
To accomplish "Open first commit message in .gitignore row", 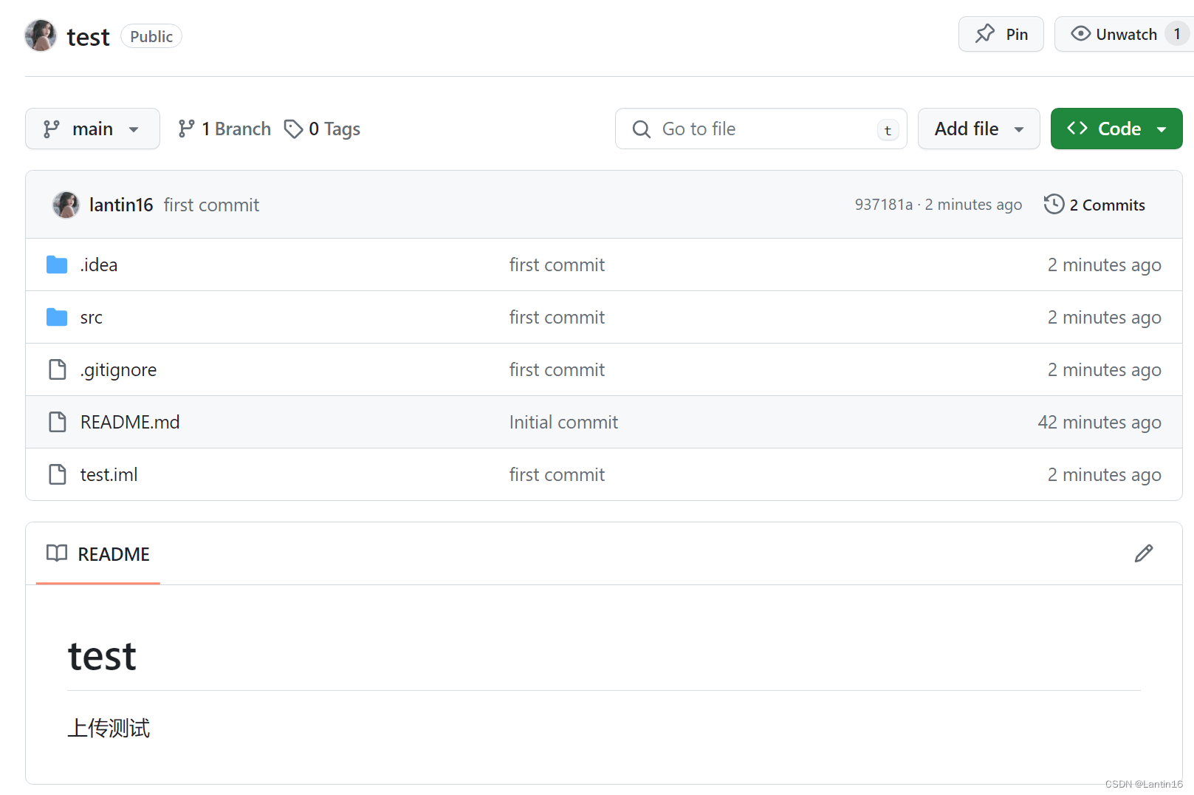I will point(557,369).
